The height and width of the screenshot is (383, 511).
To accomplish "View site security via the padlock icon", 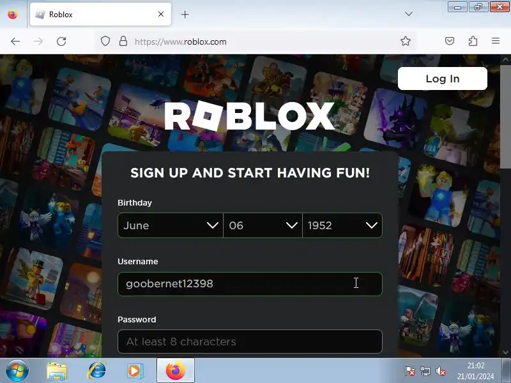I will tap(123, 41).
